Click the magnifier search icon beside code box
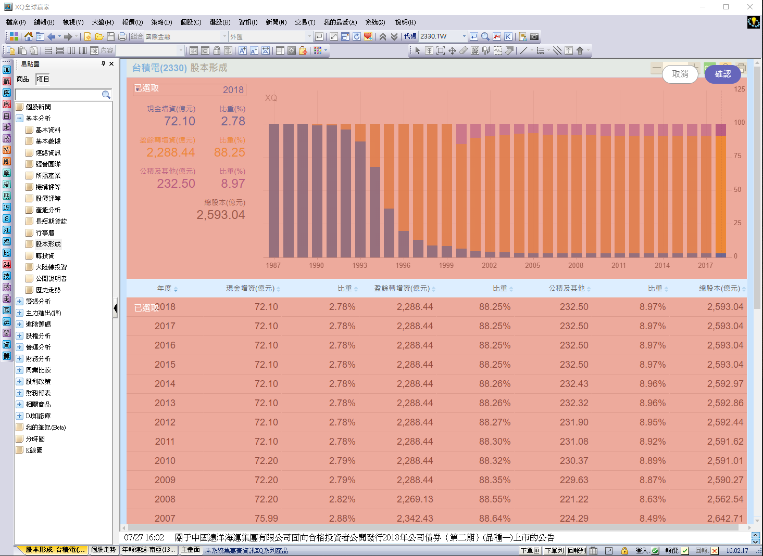The image size is (763, 556). [485, 36]
